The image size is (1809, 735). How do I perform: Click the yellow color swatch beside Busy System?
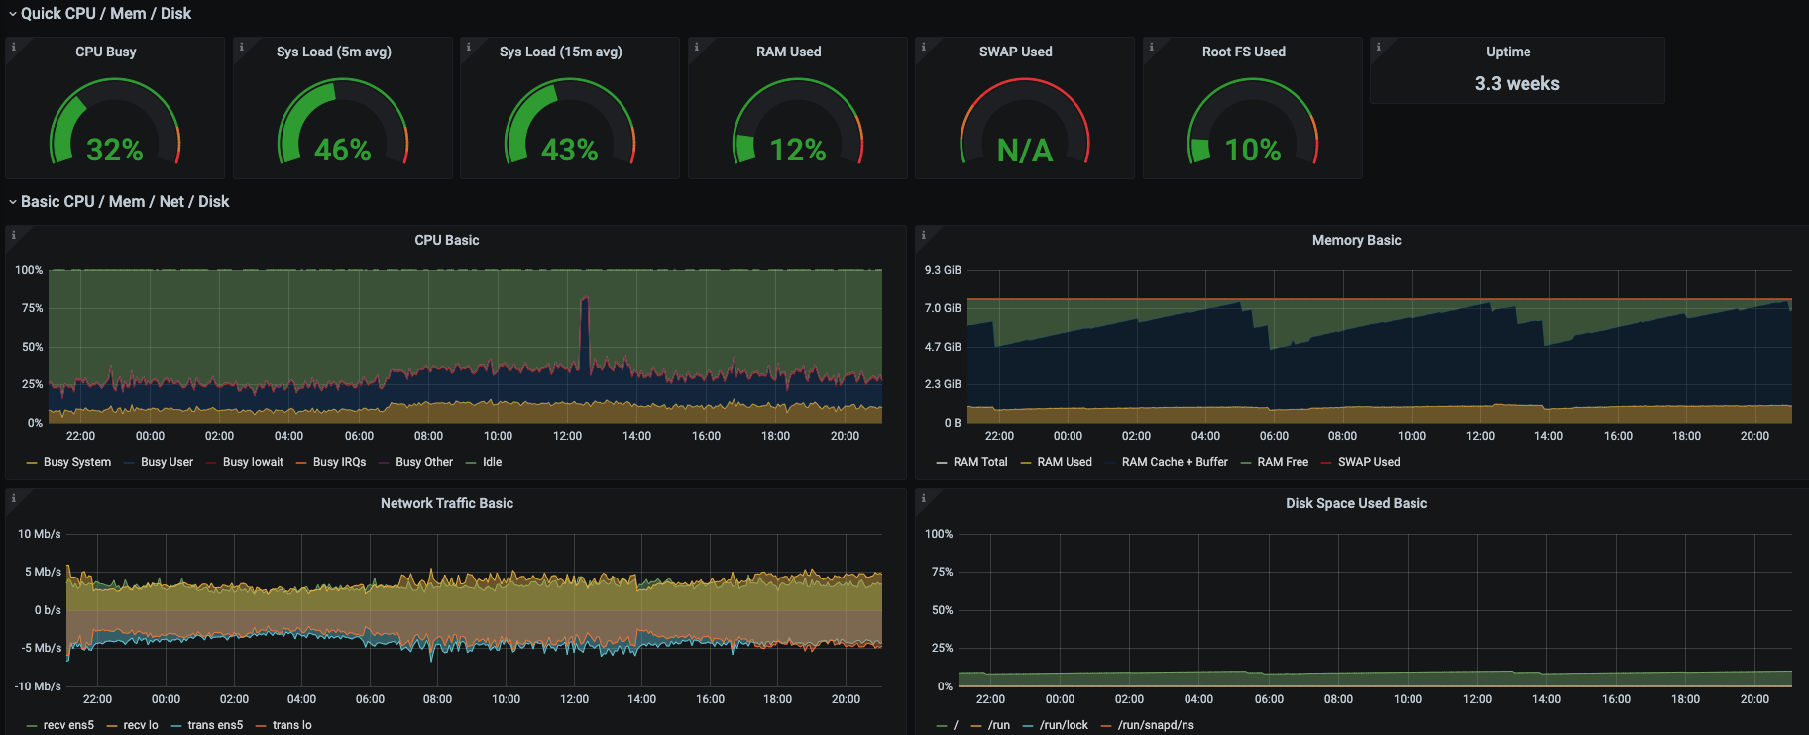32,463
